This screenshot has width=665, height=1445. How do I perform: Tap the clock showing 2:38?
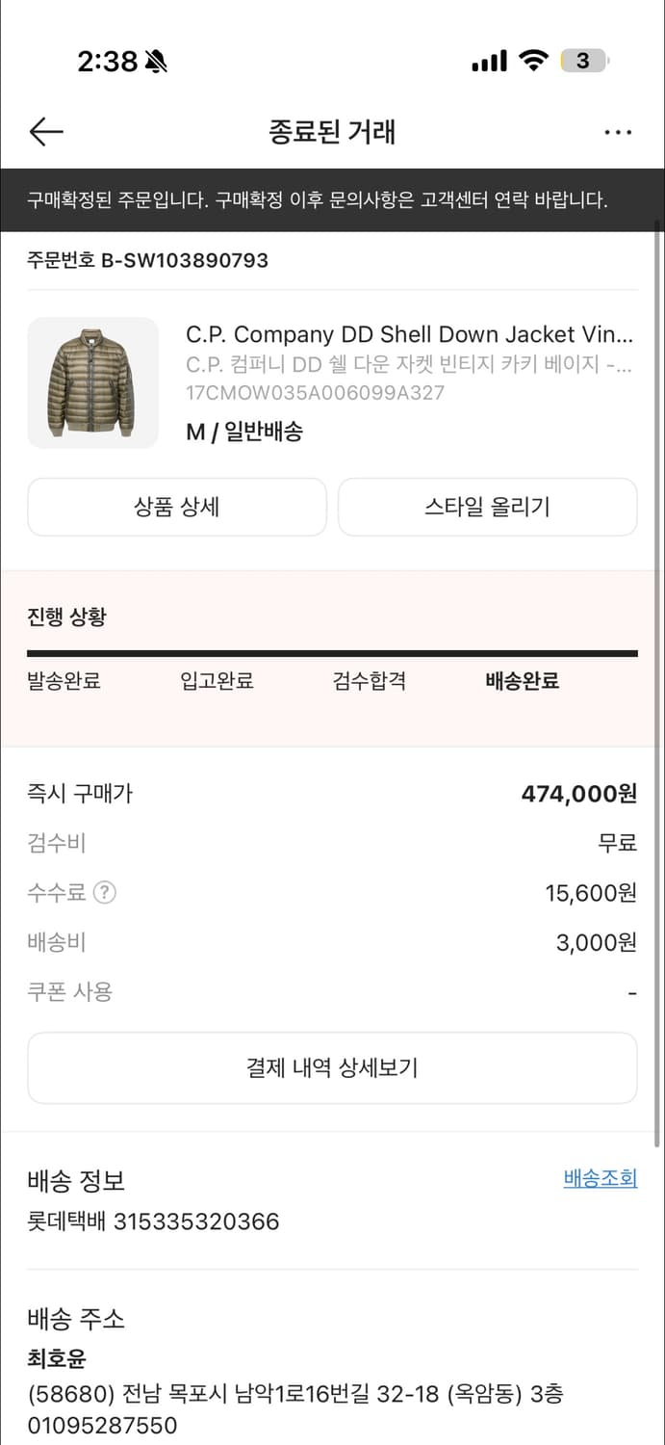pos(111,61)
